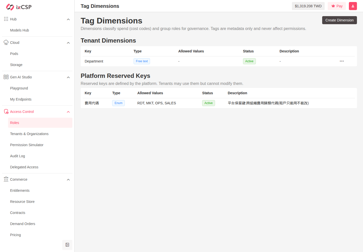This screenshot has height=252, width=363.
Task: Collapse the Hub section chevron
Action: [x=68, y=19]
